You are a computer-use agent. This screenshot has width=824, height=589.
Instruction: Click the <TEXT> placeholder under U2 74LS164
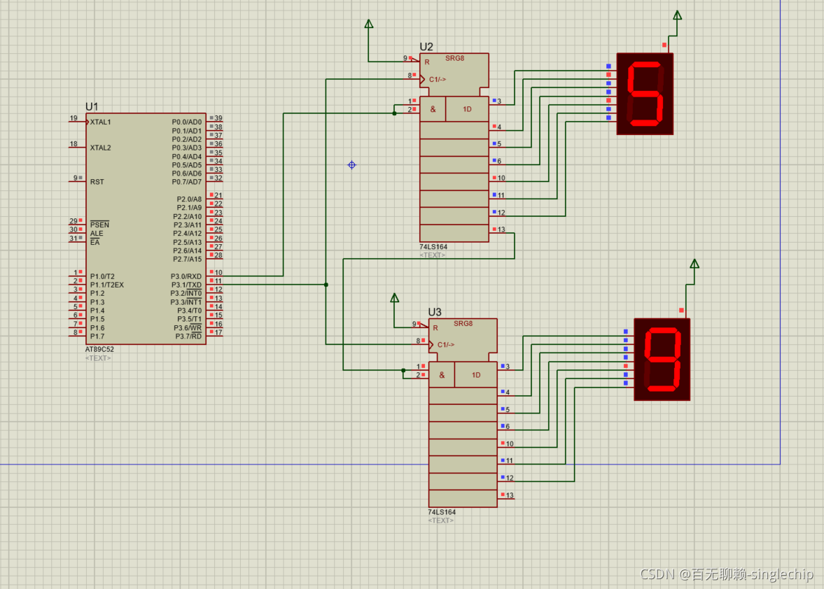click(433, 255)
